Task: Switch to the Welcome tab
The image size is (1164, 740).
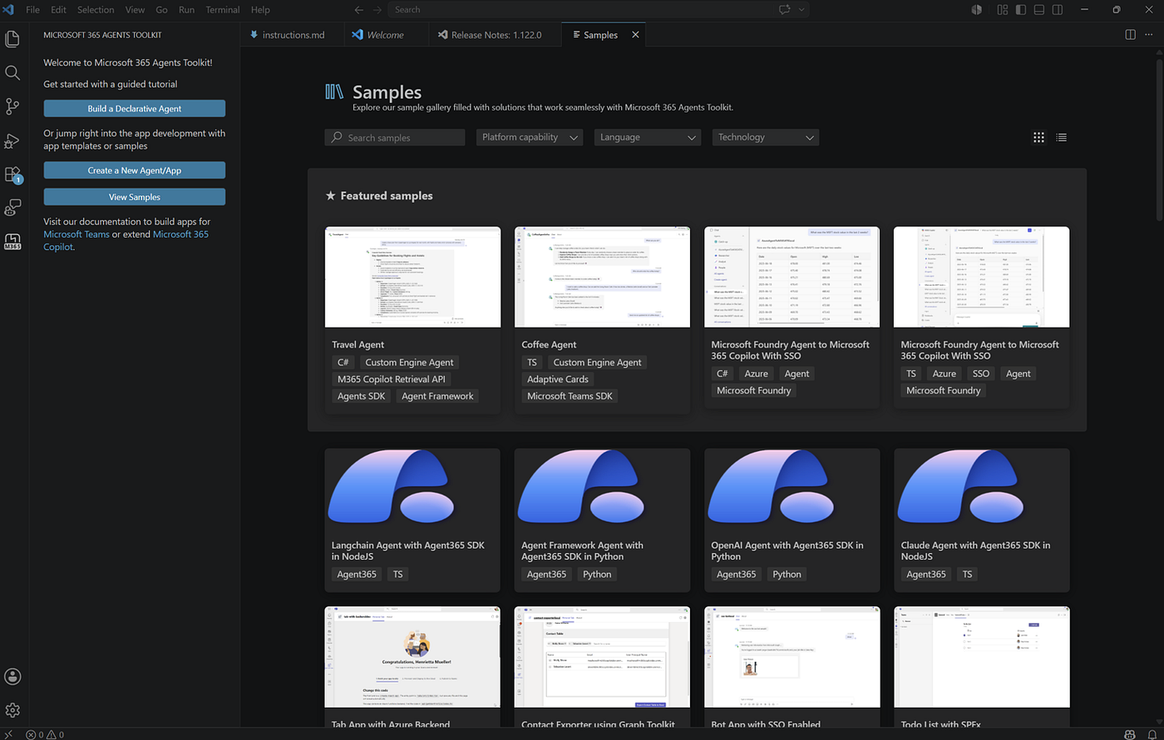Action: [x=385, y=35]
